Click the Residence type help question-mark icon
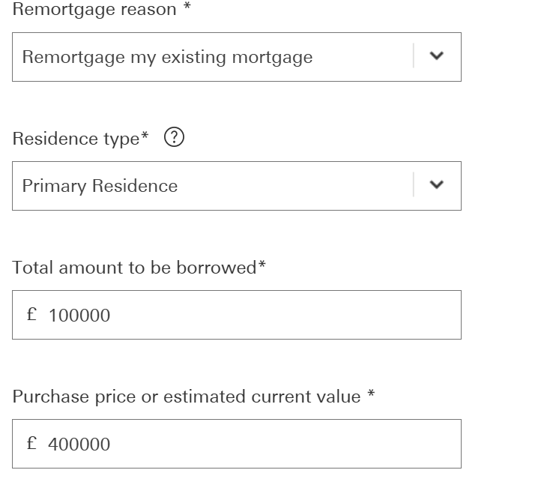Screen dimensions: 538x491 pos(174,138)
